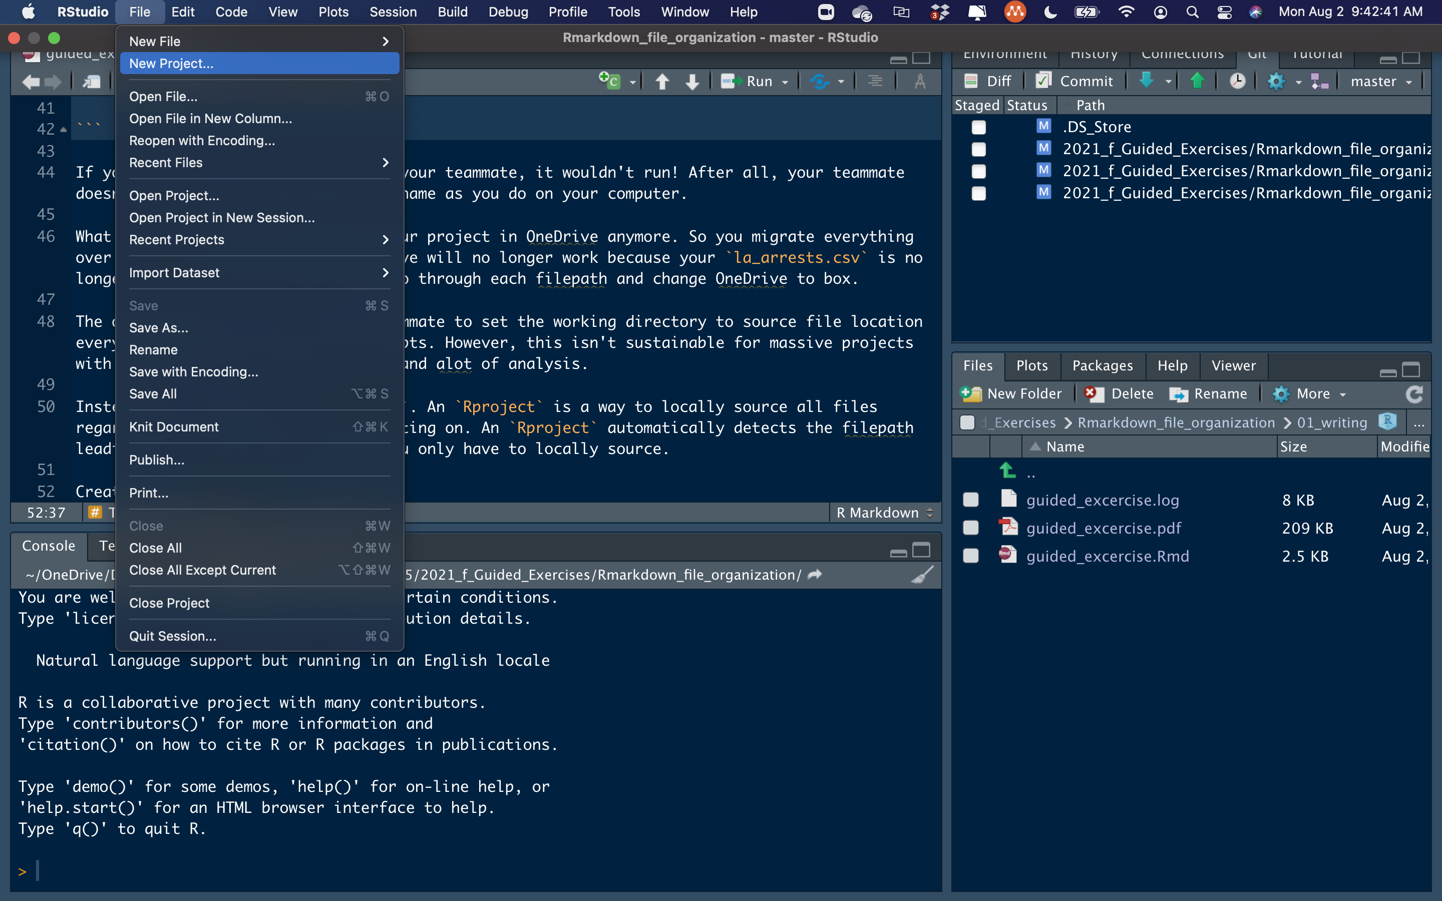Choose Close Project in the File menu

click(x=259, y=603)
